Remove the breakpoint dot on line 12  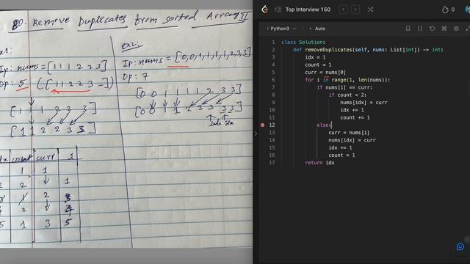(x=263, y=125)
